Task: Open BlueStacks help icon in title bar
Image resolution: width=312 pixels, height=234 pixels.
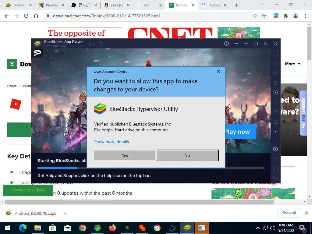Action: [226, 44]
